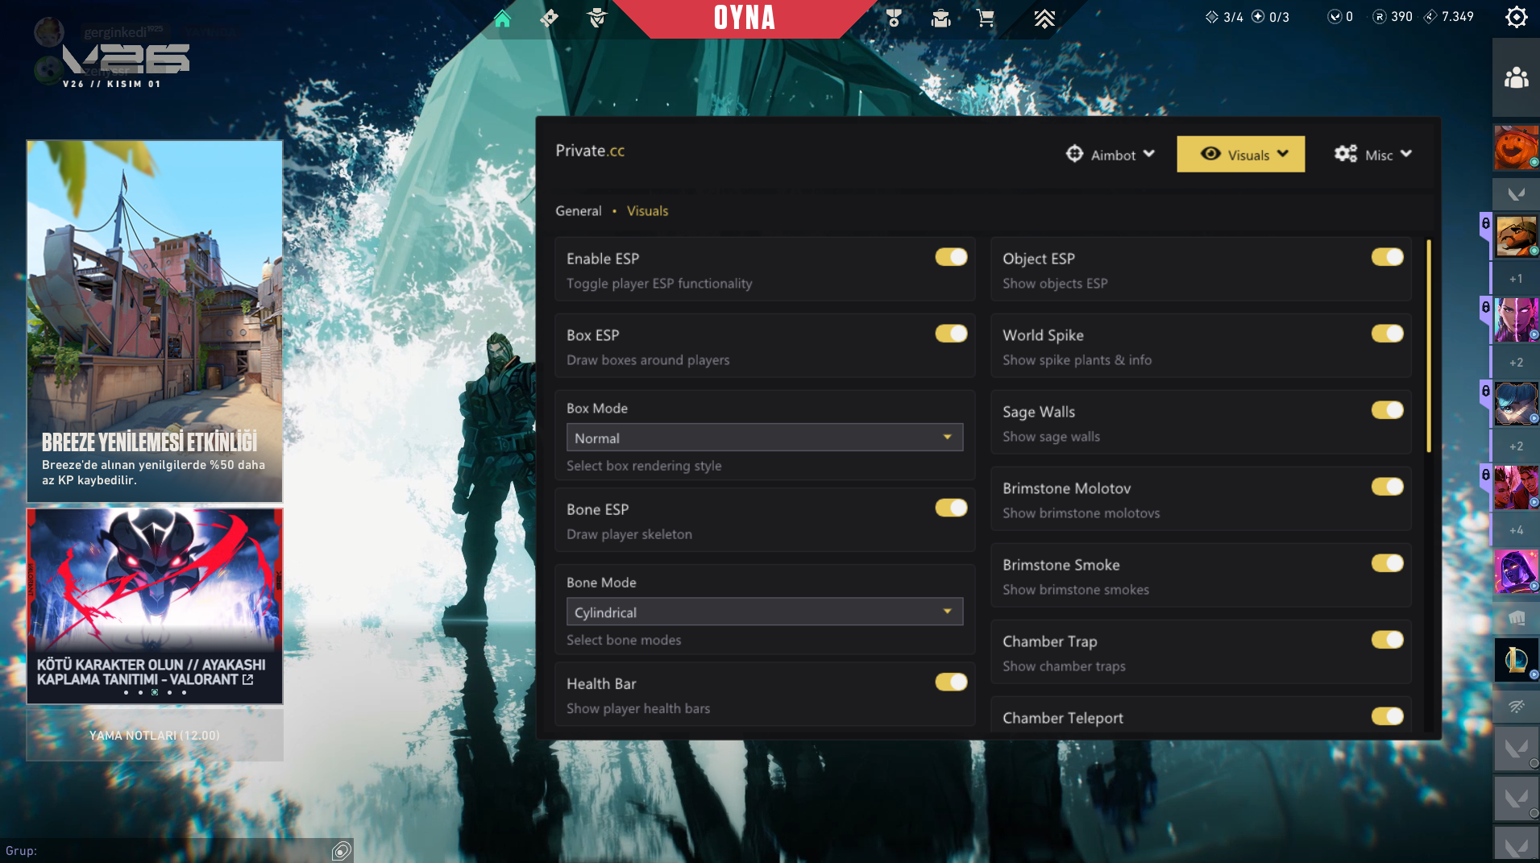Open the Breeze Yenilemesi Etkinliği card
1540x863 pixels.
[x=155, y=322]
